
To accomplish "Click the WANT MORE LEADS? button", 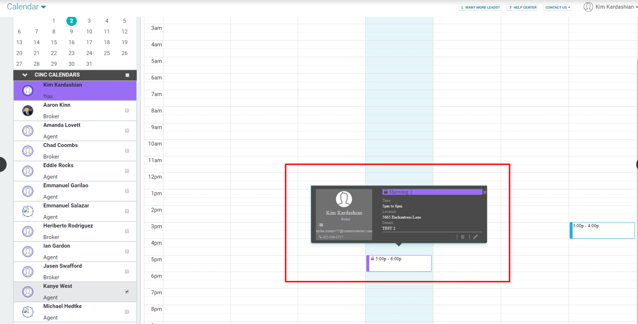I will pyautogui.click(x=479, y=7).
